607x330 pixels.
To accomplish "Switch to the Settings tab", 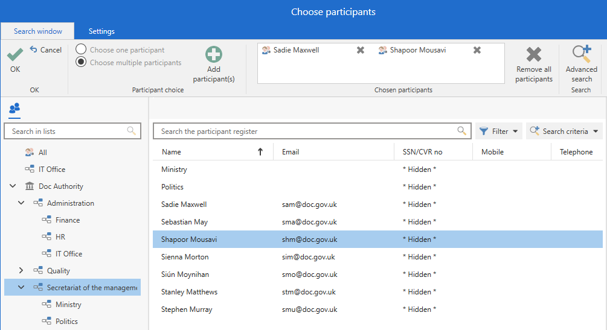I will (101, 31).
